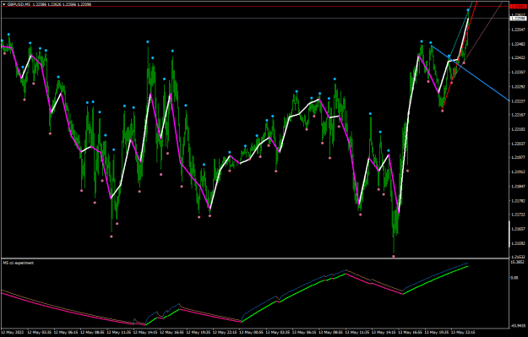This screenshot has width=528, height=337.
Task: Click the '13 May 03:35' time axis label
Action: (278, 333)
